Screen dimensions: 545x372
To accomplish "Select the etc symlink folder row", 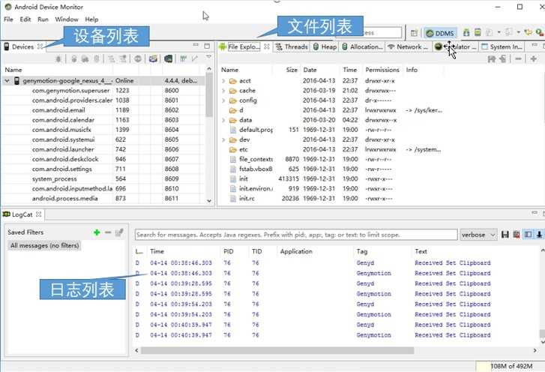I will click(x=332, y=150).
